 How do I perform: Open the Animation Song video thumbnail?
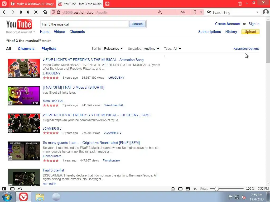(24, 68)
